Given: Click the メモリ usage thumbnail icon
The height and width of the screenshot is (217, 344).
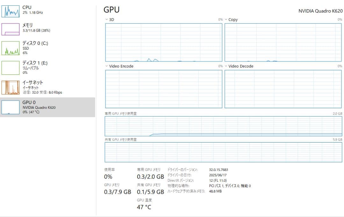Looking at the screenshot, I should click(x=11, y=29).
